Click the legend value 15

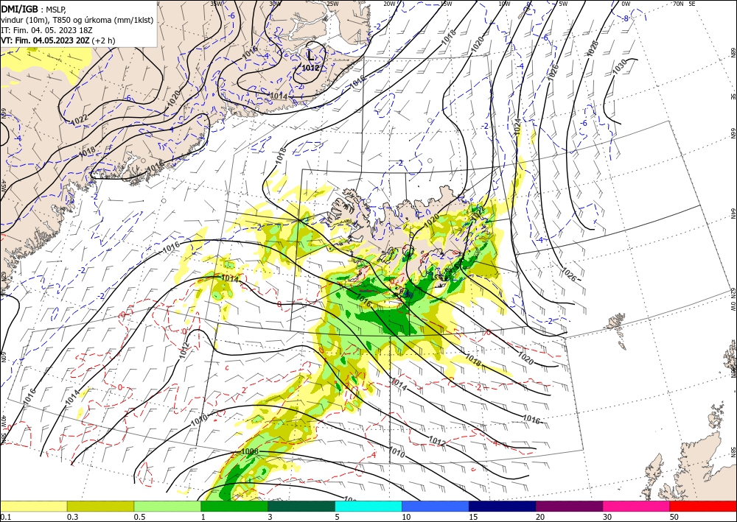[473, 517]
